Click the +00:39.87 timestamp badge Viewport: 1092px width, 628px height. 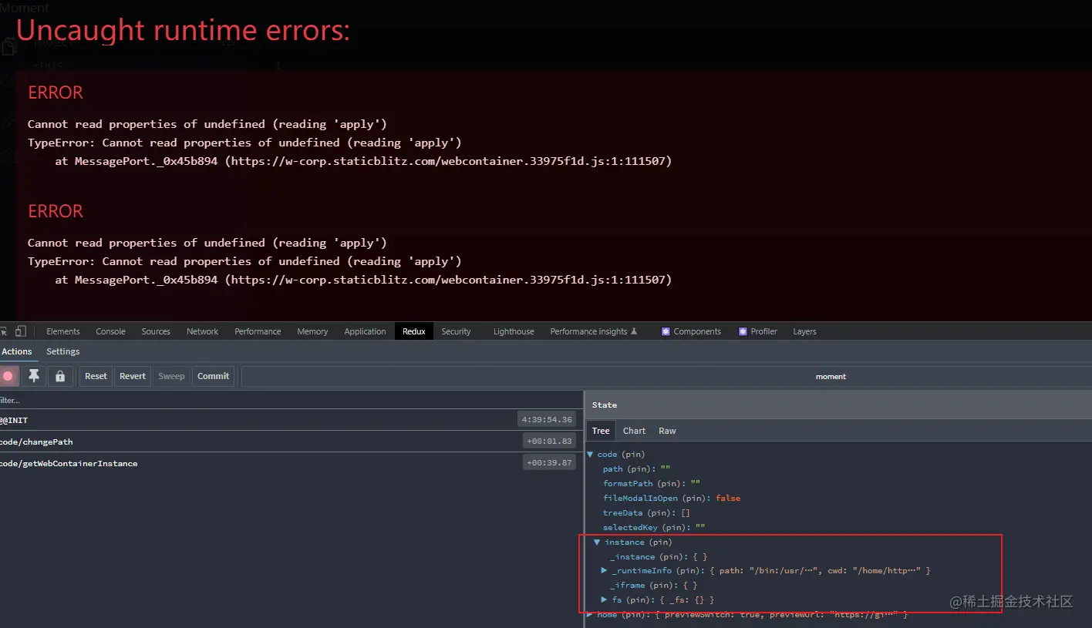pyautogui.click(x=550, y=463)
